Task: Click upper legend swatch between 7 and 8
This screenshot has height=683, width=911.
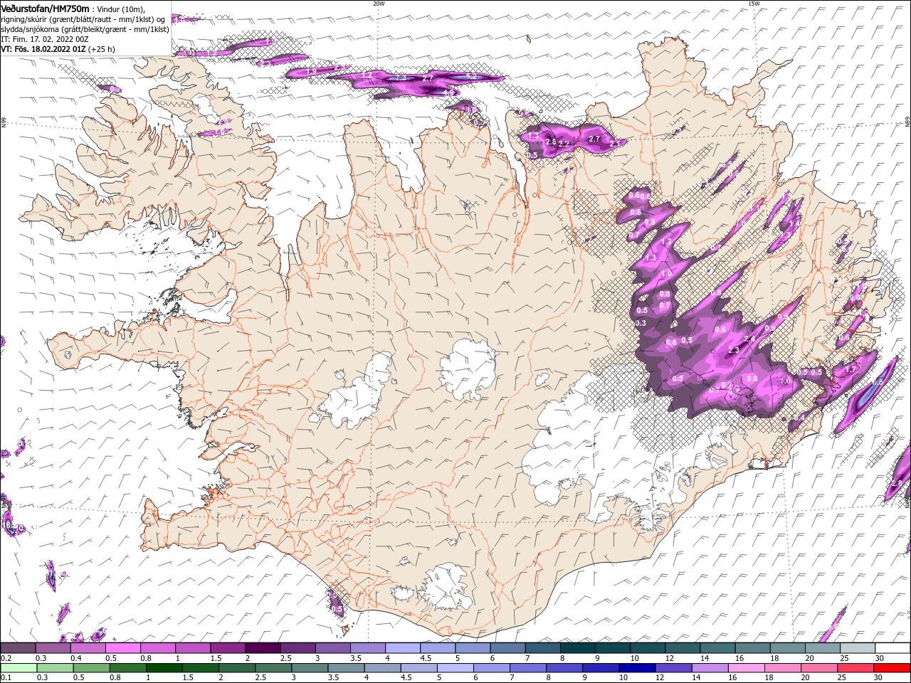Action: pyautogui.click(x=543, y=647)
